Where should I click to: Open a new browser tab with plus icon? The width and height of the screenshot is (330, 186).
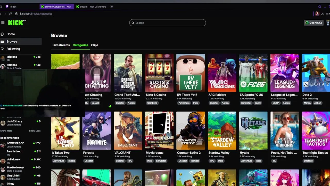coord(112,7)
